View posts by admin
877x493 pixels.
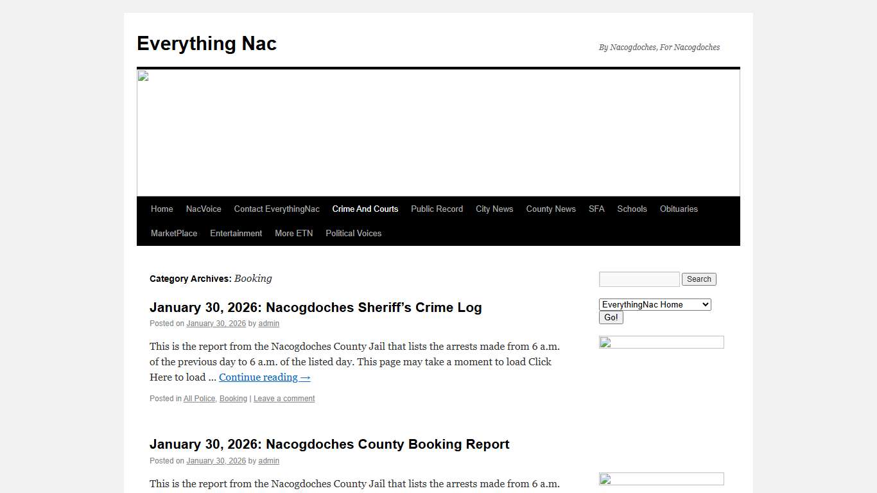tap(268, 324)
